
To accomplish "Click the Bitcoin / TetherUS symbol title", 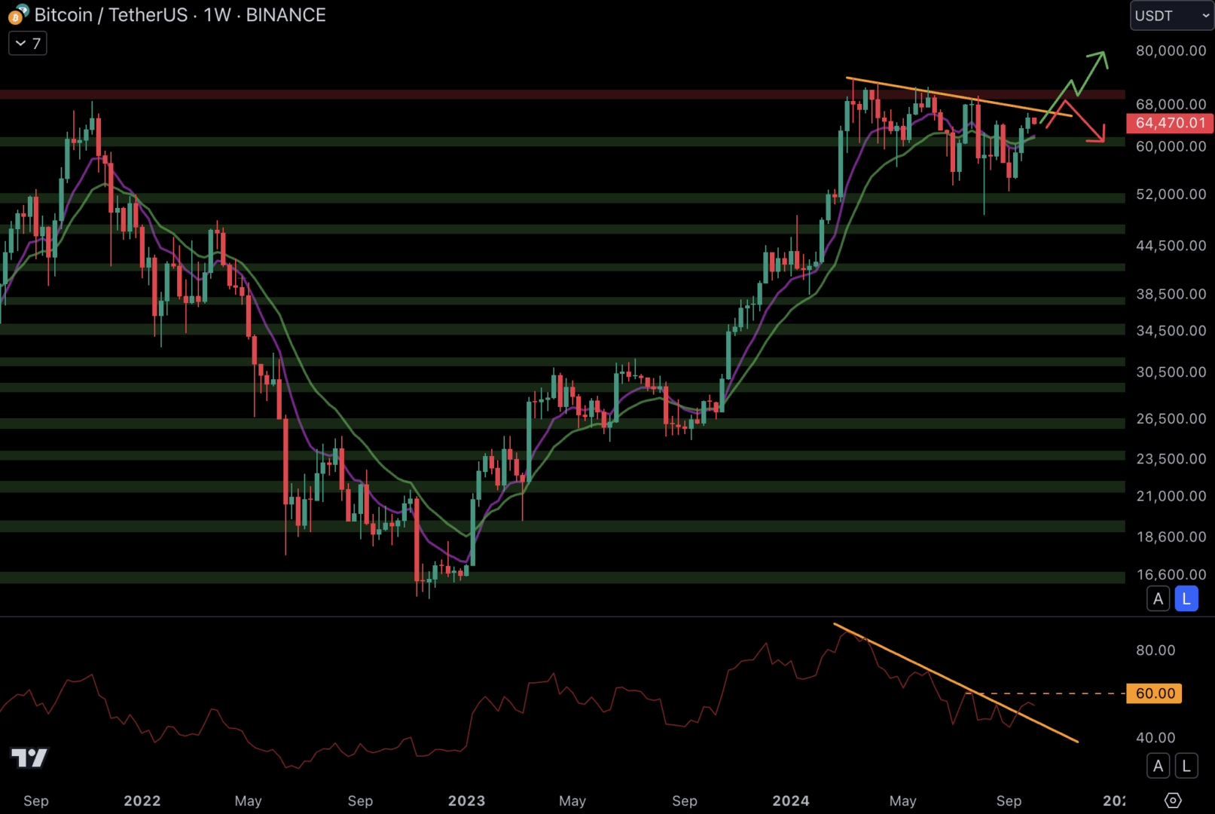I will (x=111, y=15).
